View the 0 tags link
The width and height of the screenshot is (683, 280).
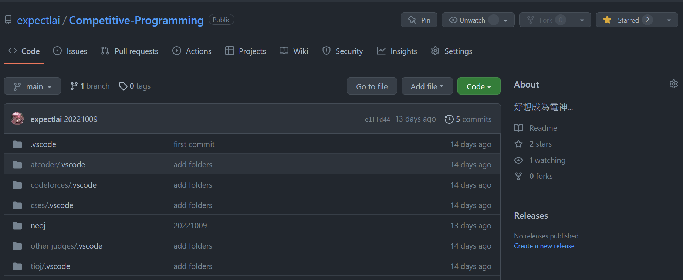click(135, 86)
